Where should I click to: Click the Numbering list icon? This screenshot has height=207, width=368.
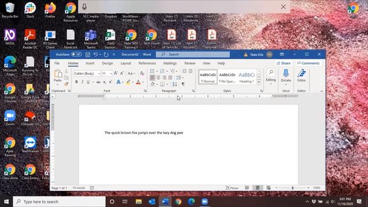tap(162, 71)
